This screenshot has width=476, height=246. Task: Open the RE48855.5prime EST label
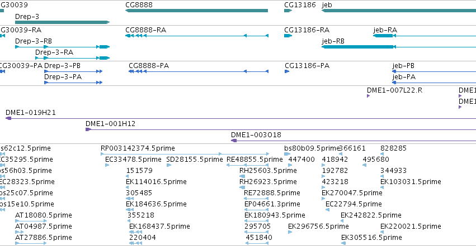(x=255, y=160)
